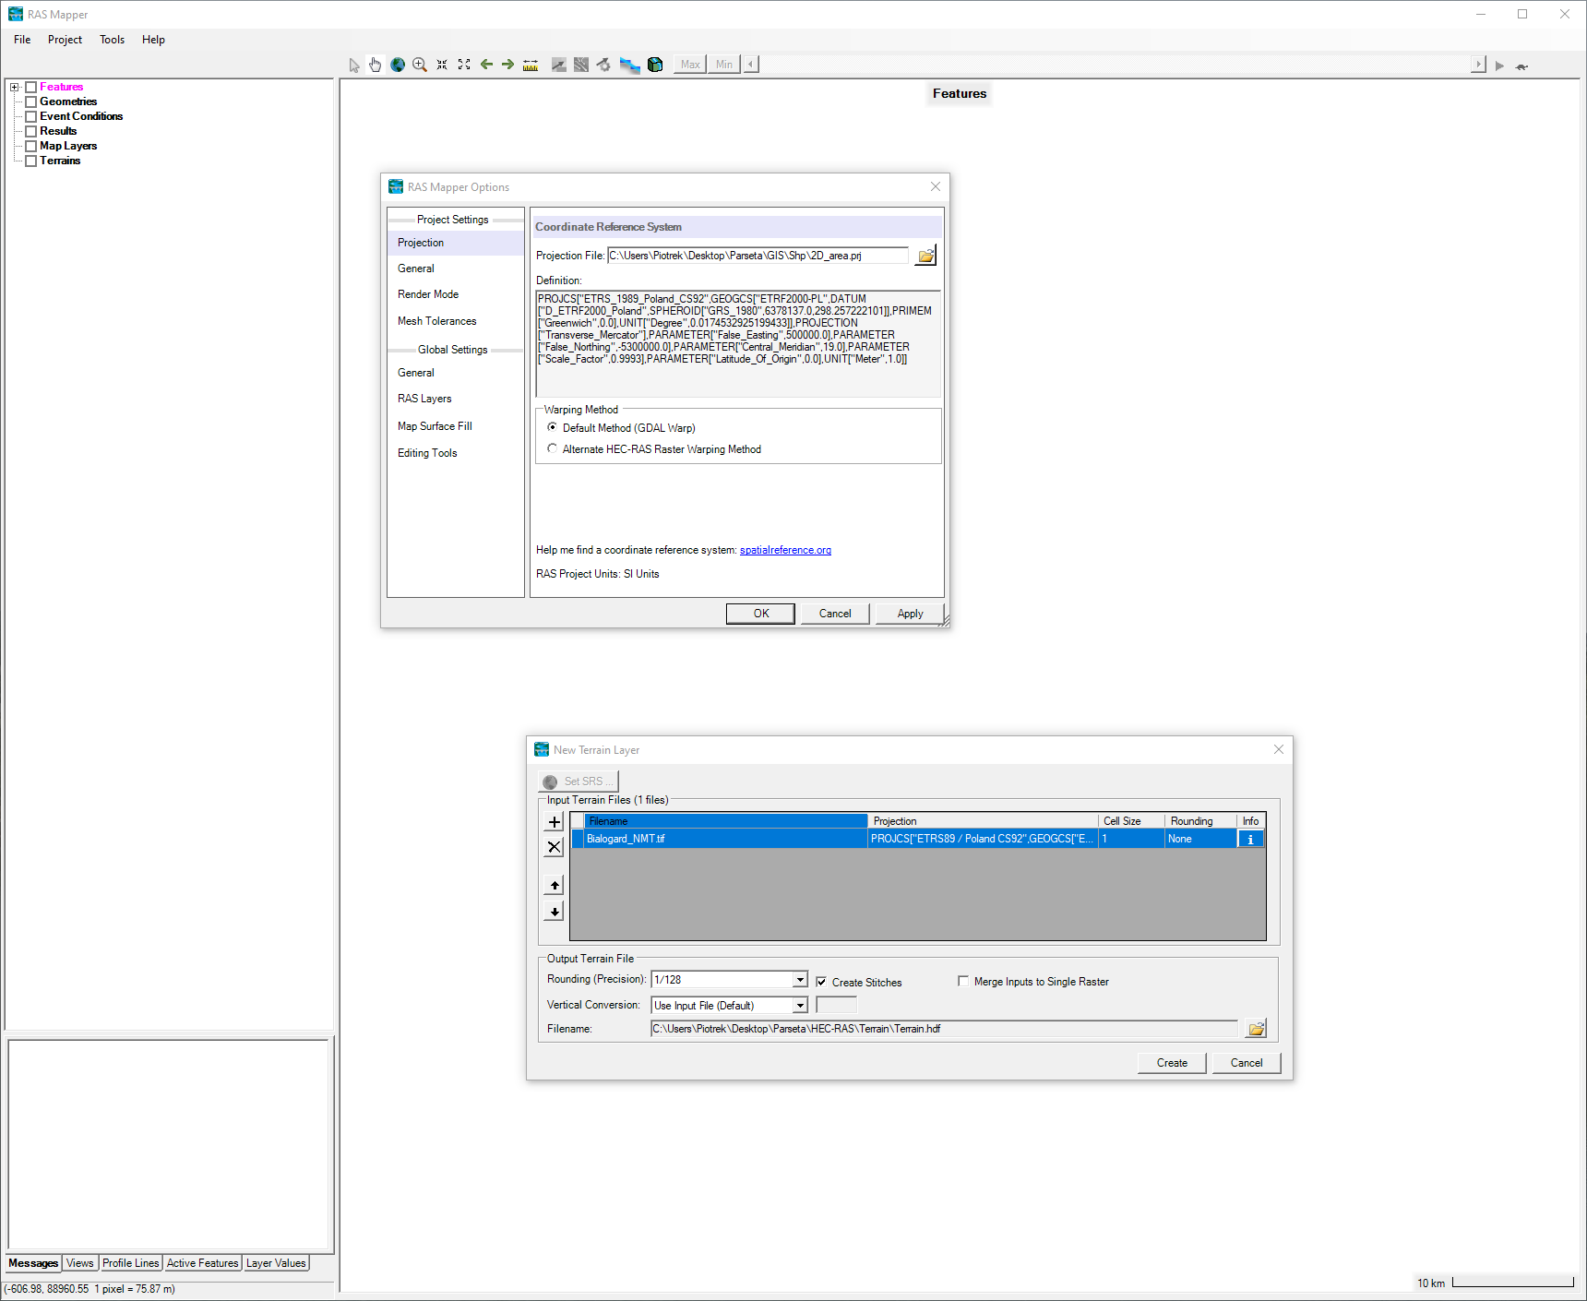This screenshot has height=1301, width=1587.
Task: Enable Merge Inputs to Single Raster
Action: [963, 982]
